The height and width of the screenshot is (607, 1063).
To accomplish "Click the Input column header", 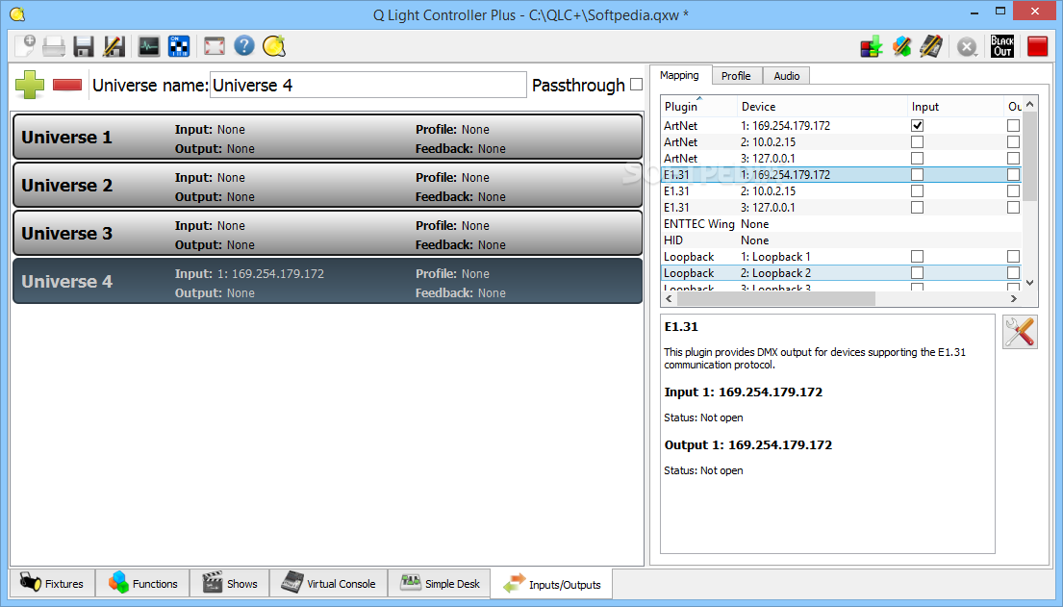I will [x=956, y=107].
